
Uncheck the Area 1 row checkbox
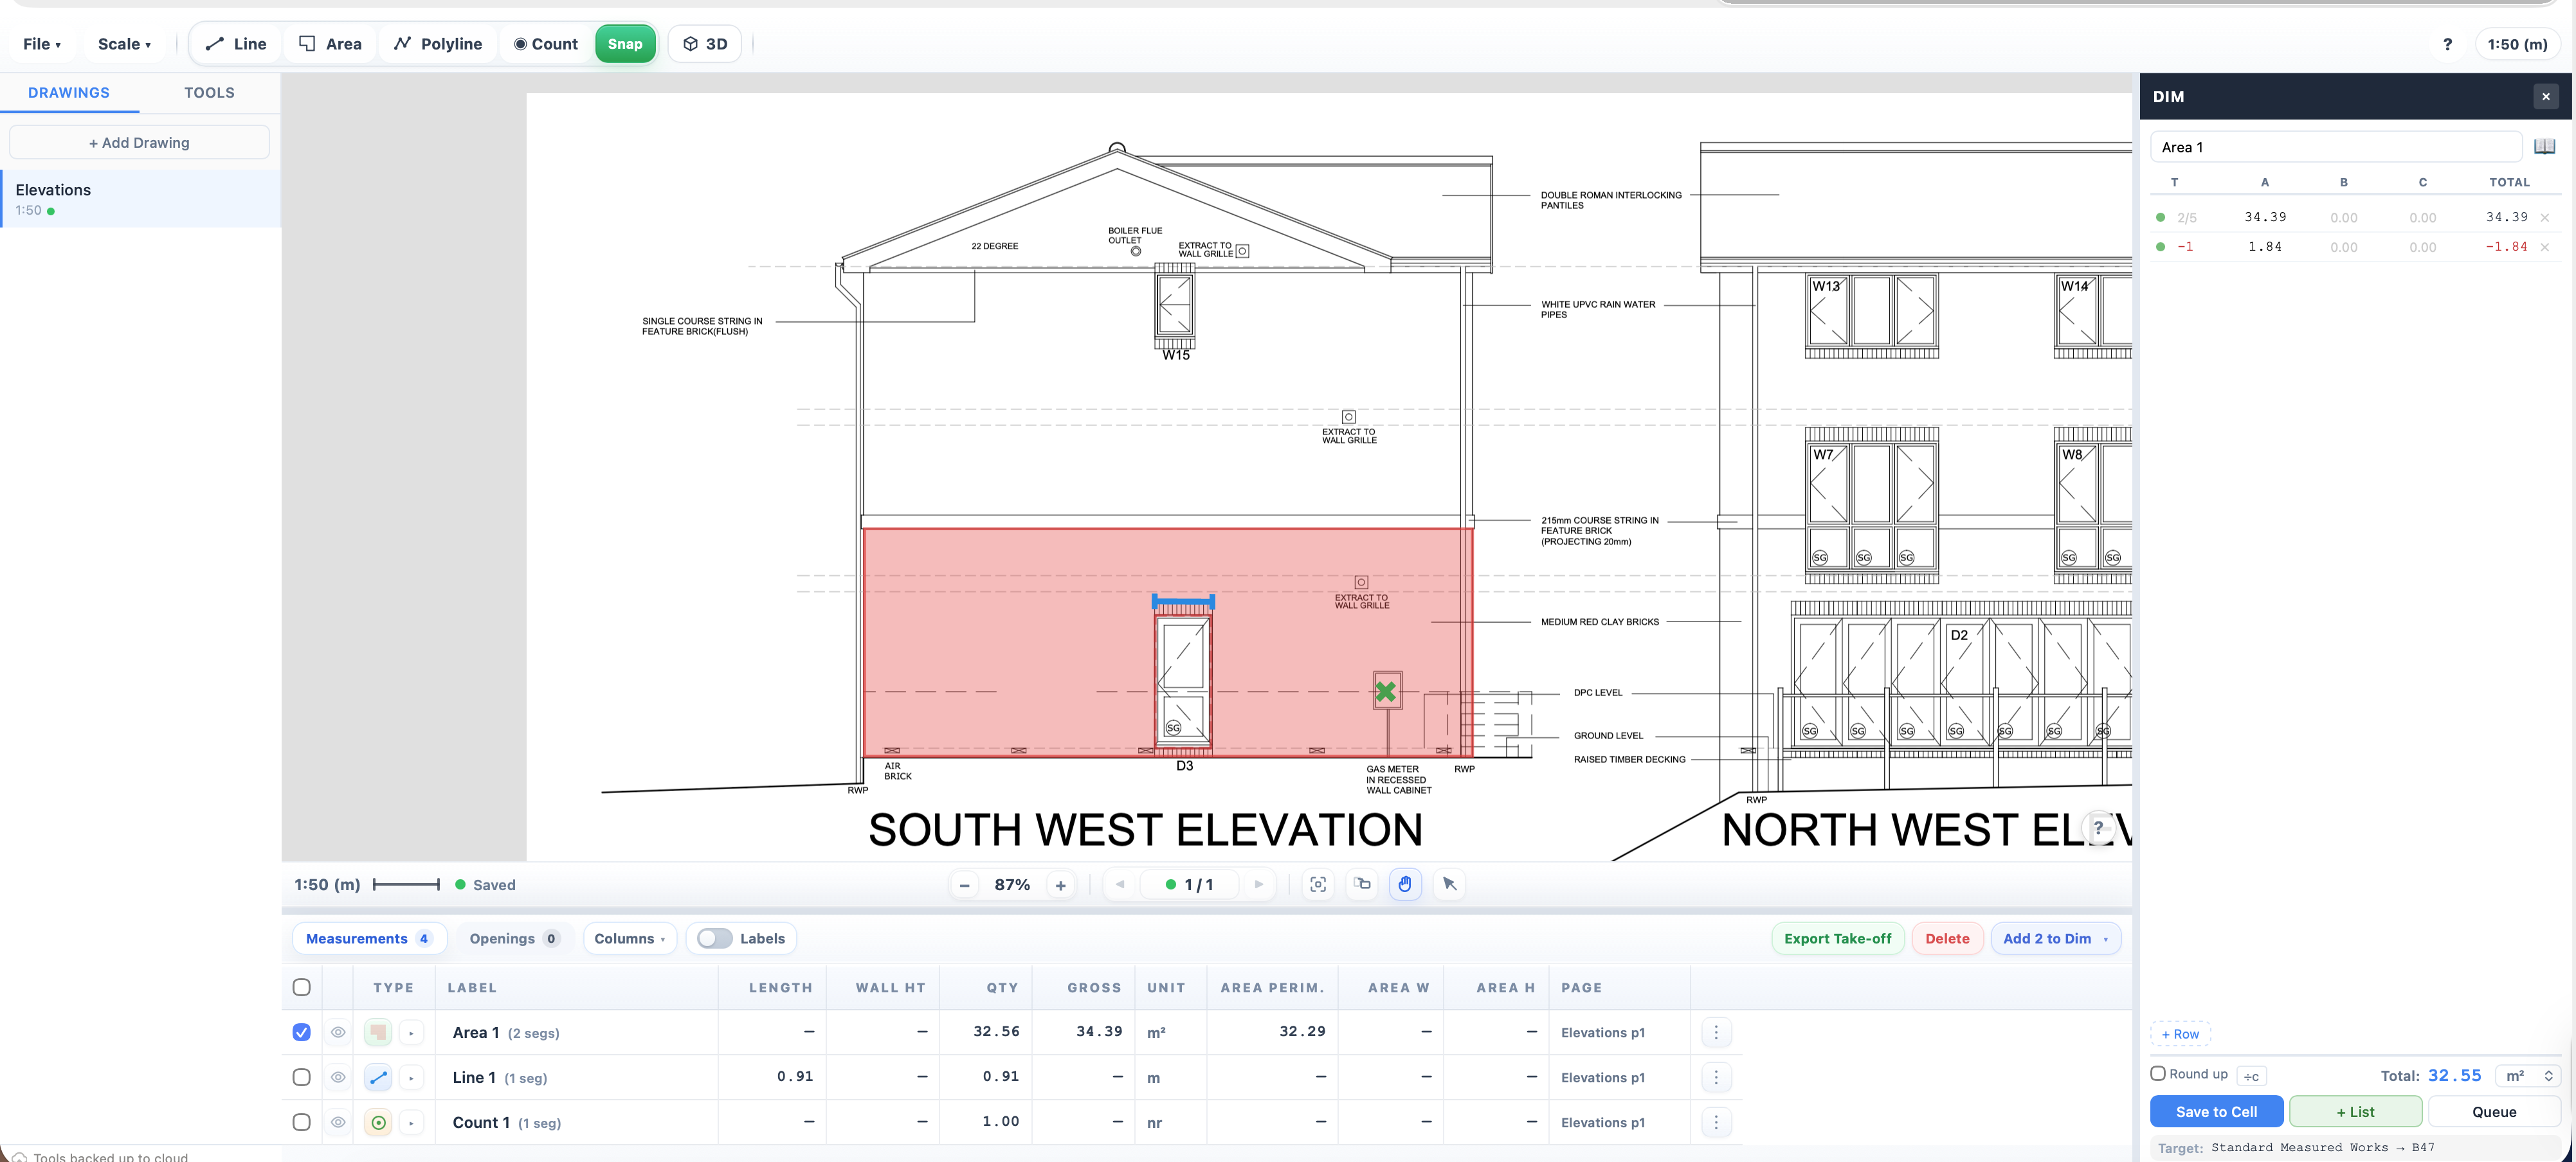301,1032
